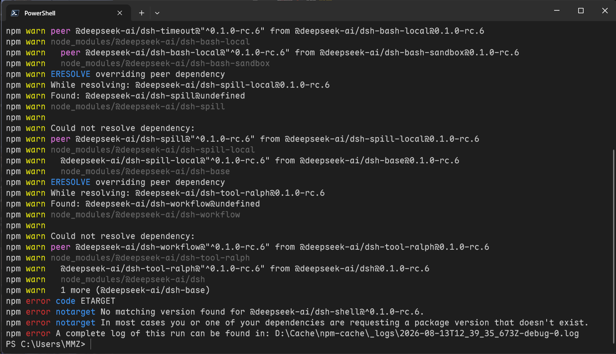
Task: Maximize the terminal window
Action: 581,10
